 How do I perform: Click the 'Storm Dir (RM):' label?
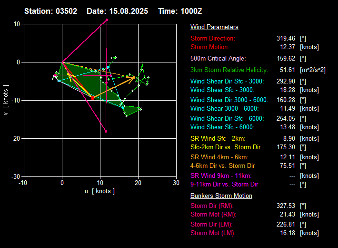click(x=212, y=206)
